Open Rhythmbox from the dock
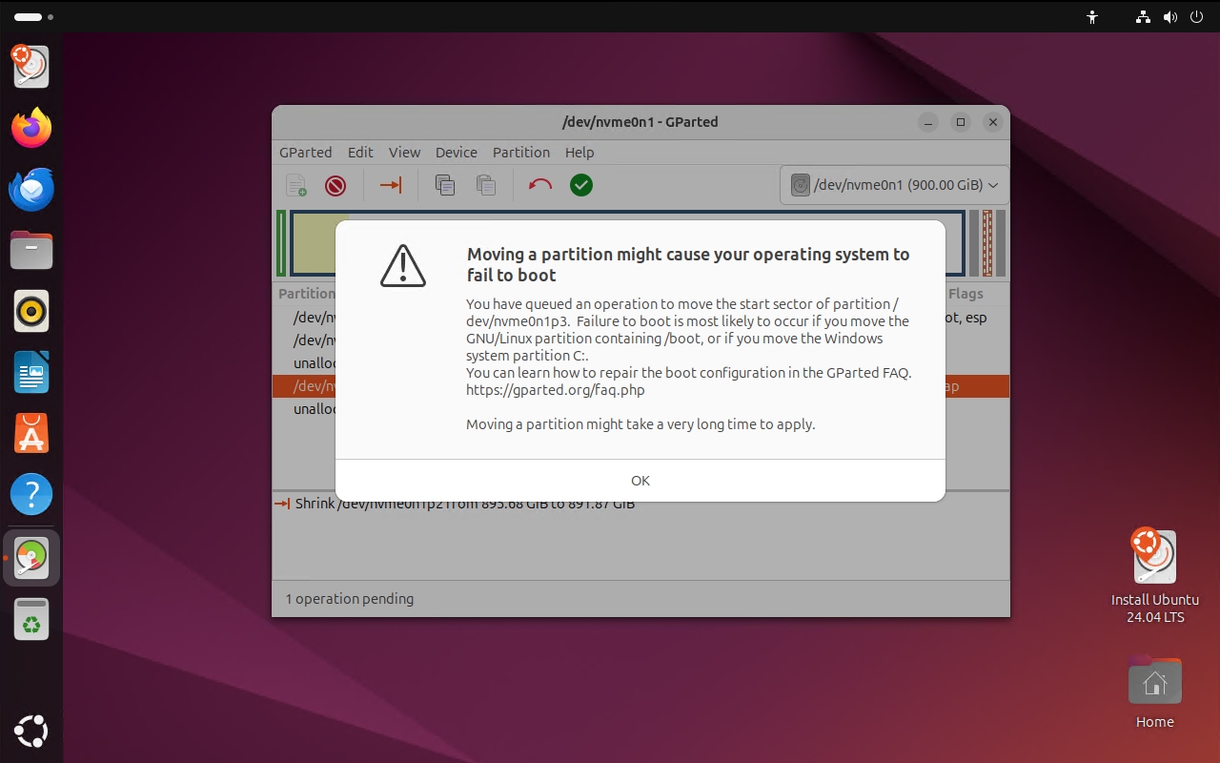 click(x=31, y=311)
